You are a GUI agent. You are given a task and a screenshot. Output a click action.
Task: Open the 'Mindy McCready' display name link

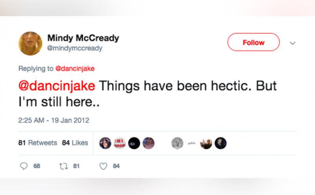(x=83, y=38)
